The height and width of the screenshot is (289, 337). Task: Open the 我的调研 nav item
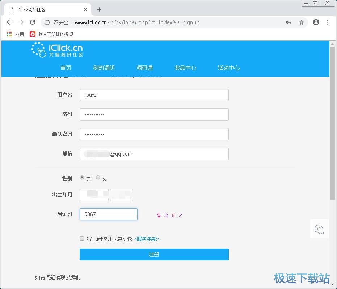click(104, 67)
